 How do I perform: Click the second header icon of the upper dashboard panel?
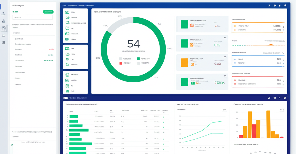(x=275, y=5)
